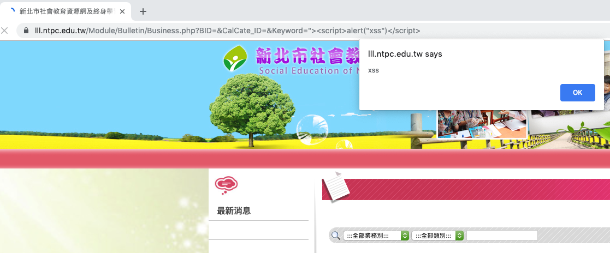Click the site title 新北市社會教 banner text
Screen dimensions: 610x253
pyautogui.click(x=307, y=56)
